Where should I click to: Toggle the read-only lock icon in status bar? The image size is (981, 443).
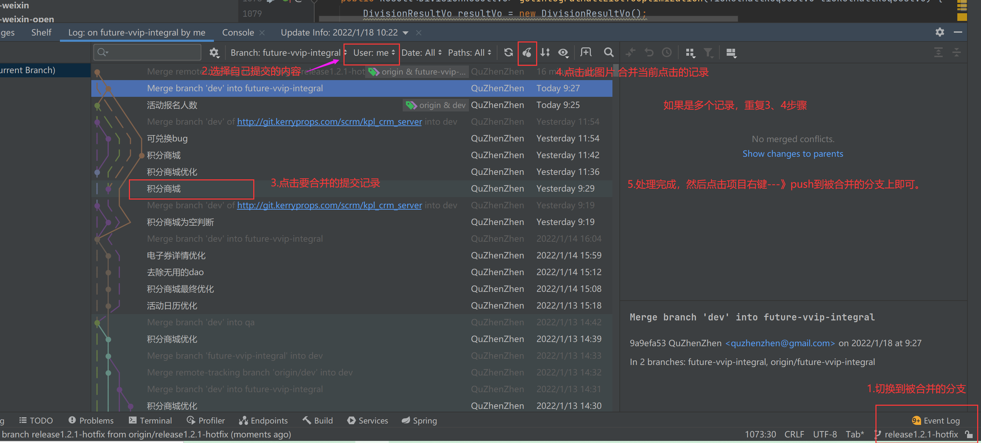[x=969, y=434]
